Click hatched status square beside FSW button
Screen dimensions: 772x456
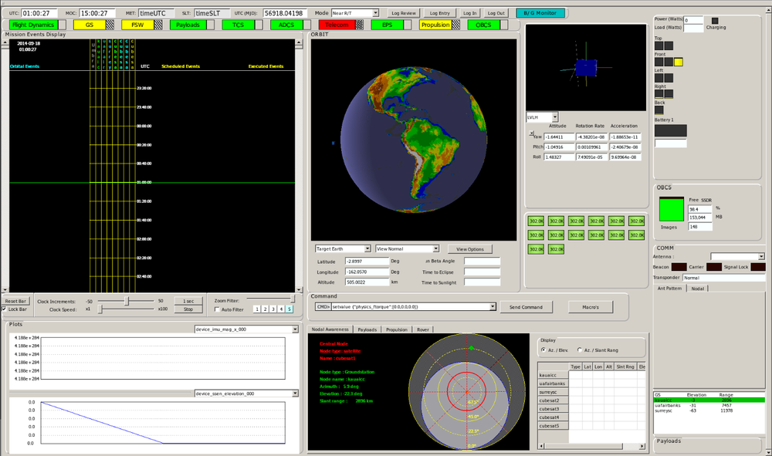[157, 25]
